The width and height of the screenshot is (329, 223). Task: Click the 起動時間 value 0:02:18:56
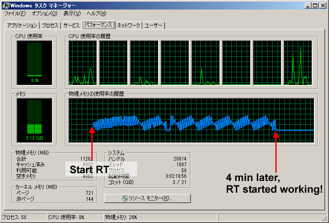click(176, 176)
